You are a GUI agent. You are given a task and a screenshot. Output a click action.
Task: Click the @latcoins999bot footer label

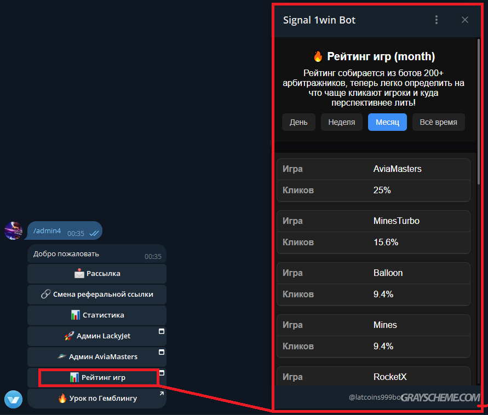[x=376, y=397]
